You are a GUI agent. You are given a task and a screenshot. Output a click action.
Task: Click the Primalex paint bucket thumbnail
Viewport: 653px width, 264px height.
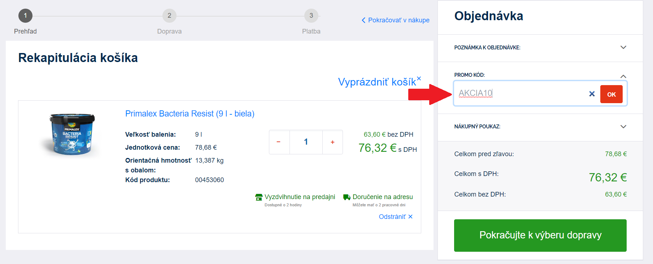point(72,134)
